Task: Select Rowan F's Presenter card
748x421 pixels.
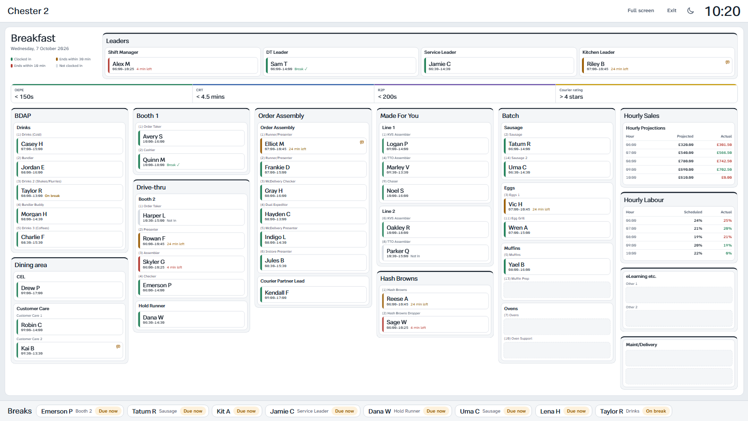Action: (191, 240)
